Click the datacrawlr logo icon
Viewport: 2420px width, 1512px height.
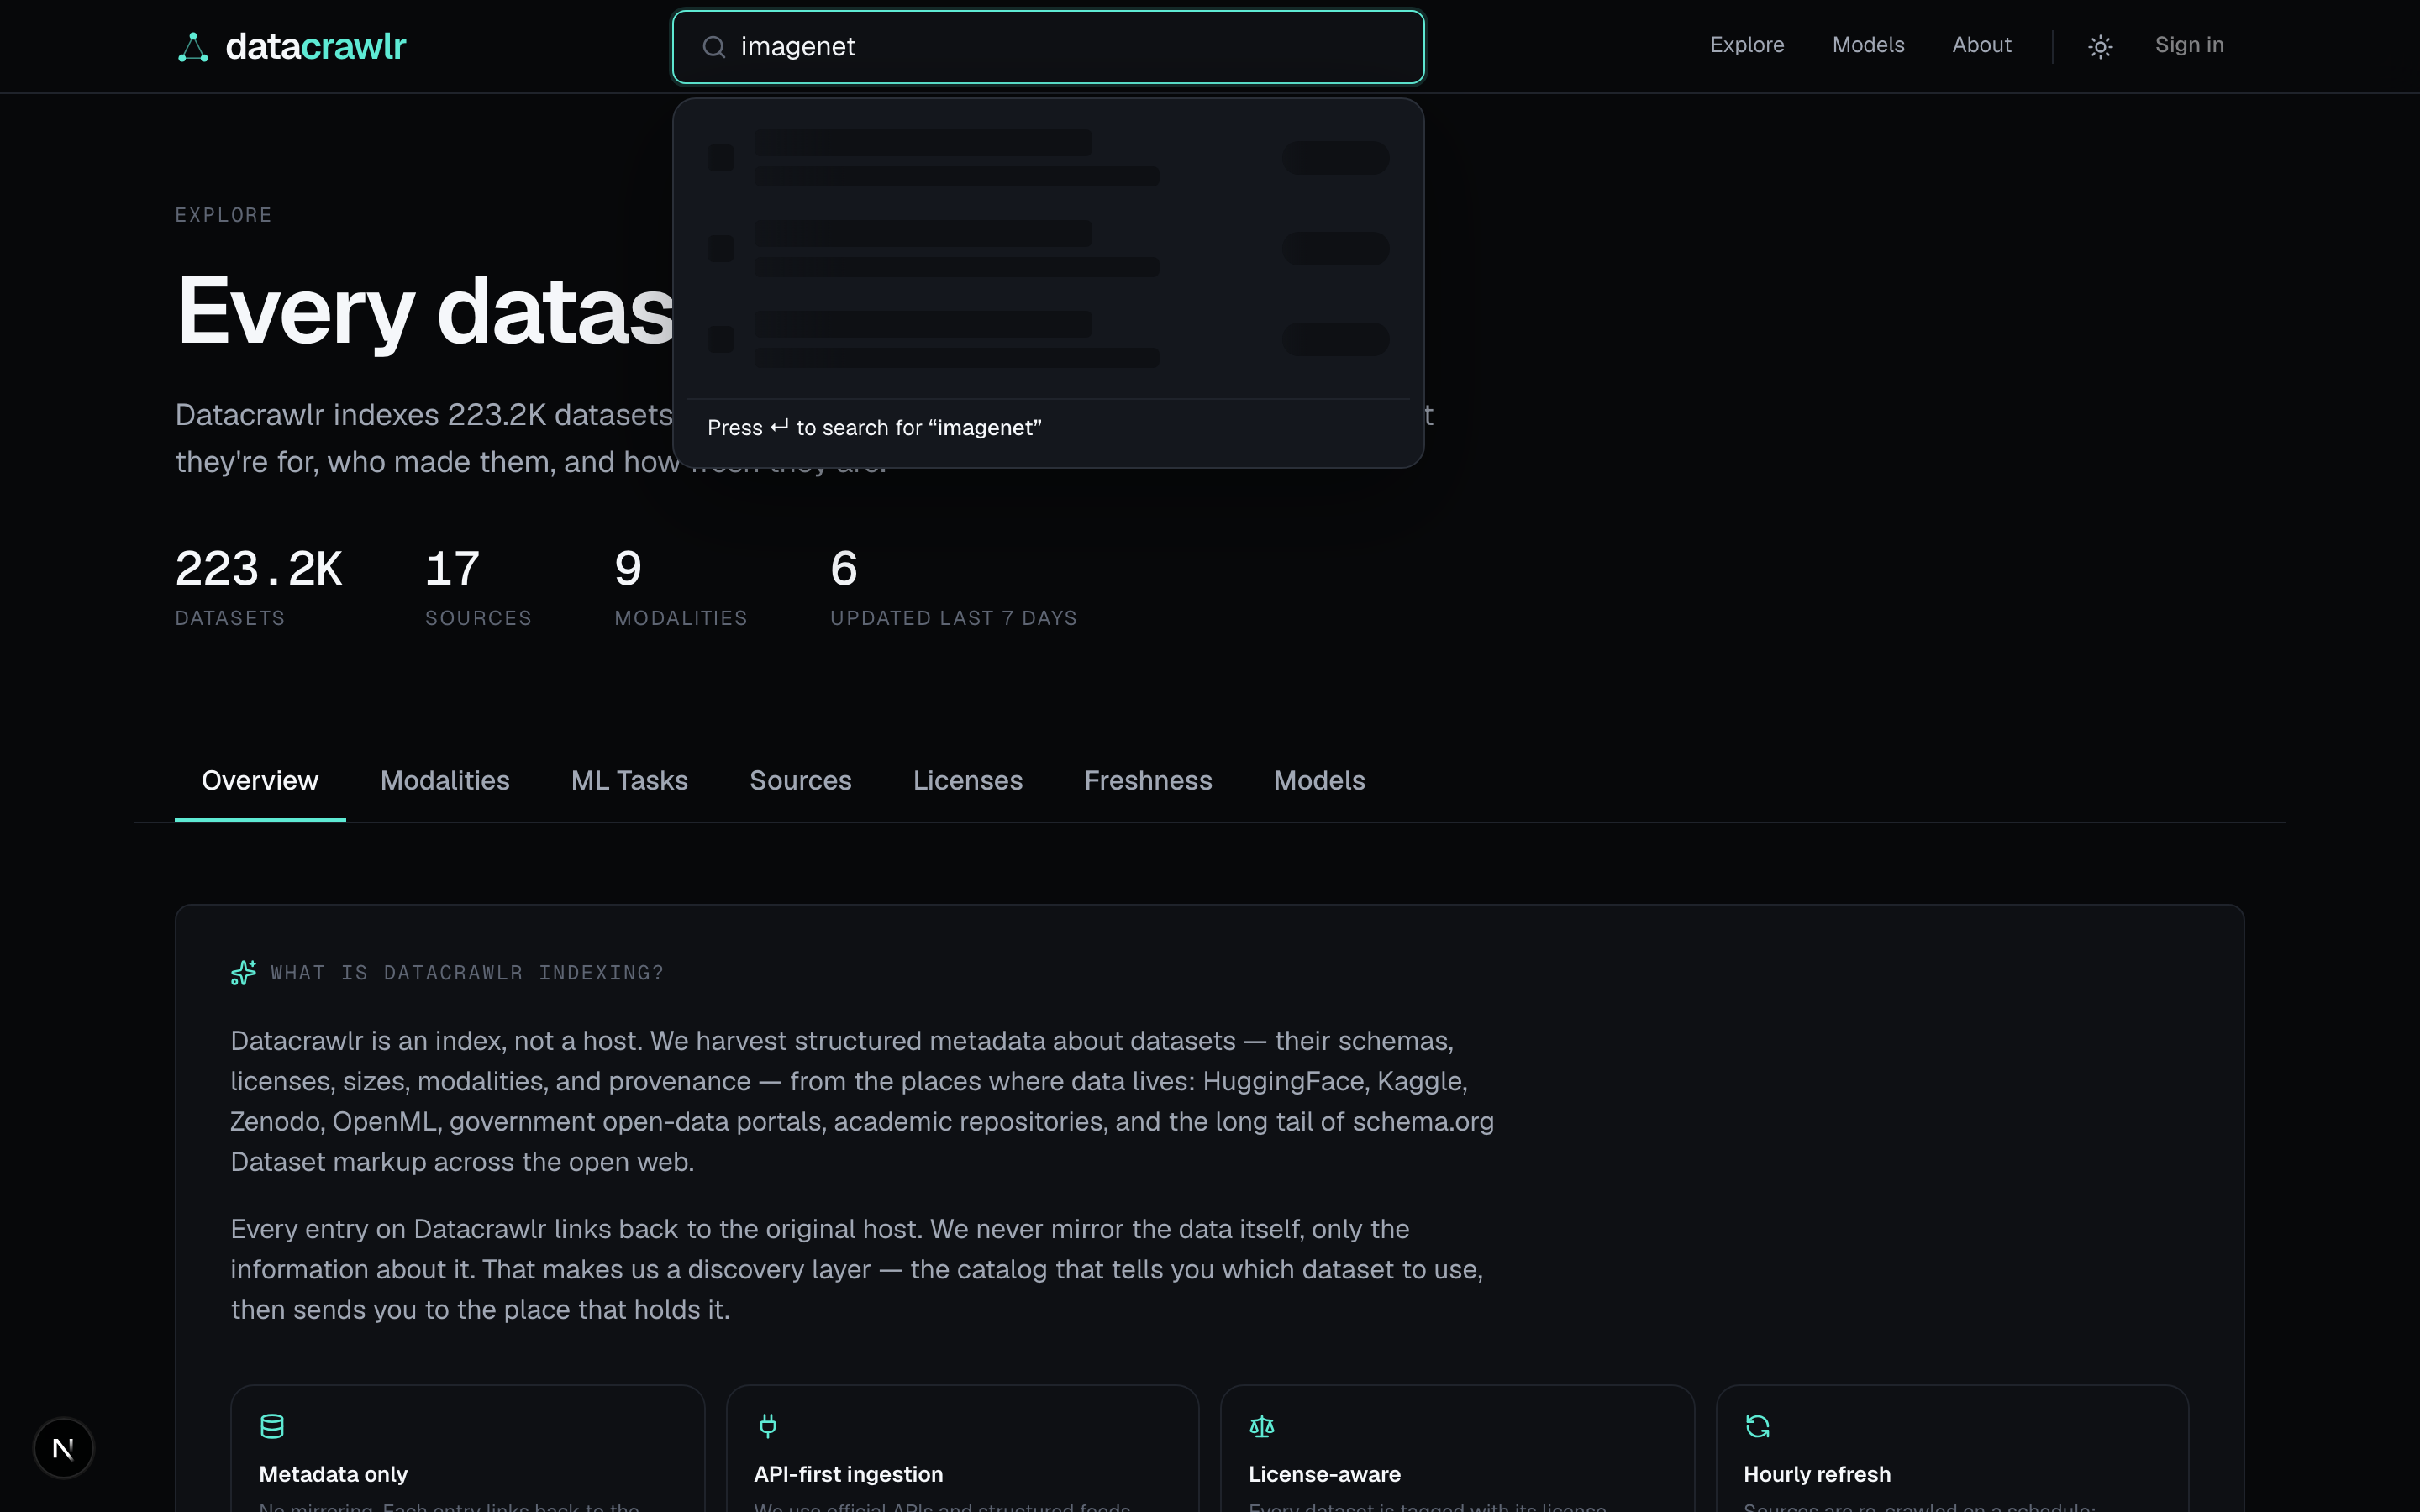click(x=193, y=47)
